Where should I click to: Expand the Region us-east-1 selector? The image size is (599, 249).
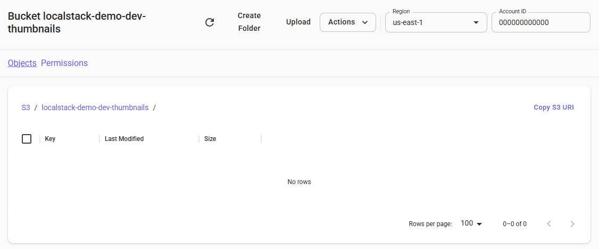coord(436,22)
